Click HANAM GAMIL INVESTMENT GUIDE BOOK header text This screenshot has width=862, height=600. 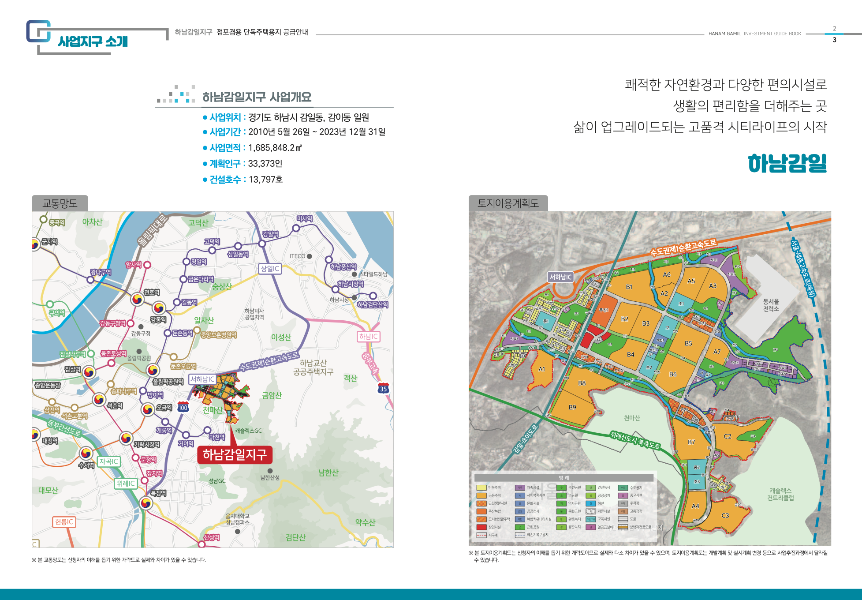click(x=754, y=34)
